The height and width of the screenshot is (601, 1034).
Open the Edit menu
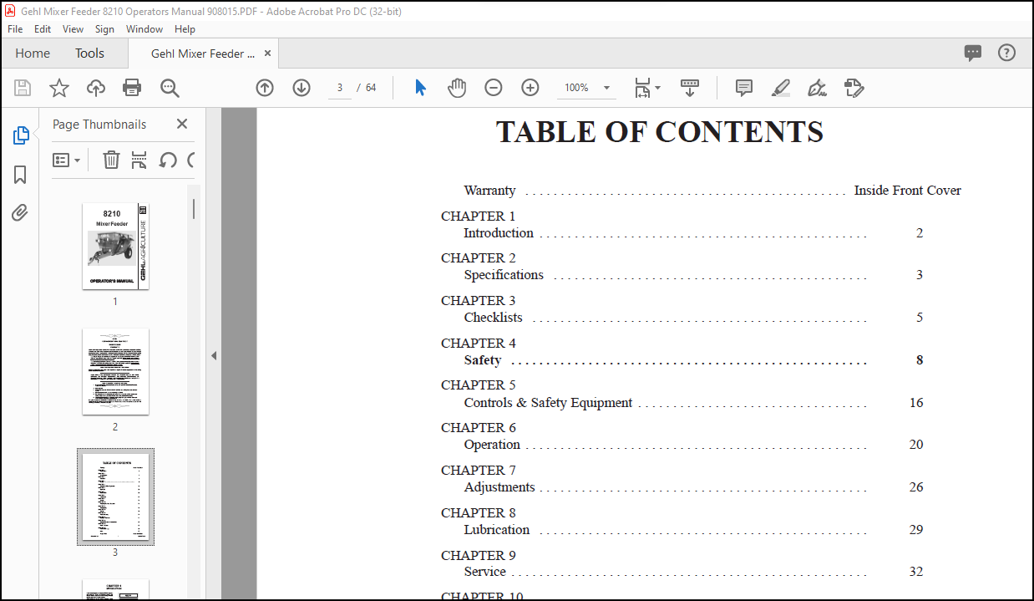[x=43, y=28]
